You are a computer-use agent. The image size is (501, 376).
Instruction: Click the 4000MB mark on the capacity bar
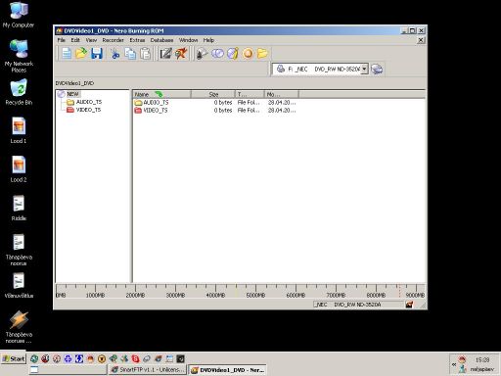point(215,295)
